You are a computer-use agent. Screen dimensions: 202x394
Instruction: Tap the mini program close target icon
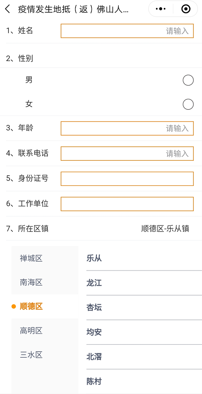coord(186,9)
